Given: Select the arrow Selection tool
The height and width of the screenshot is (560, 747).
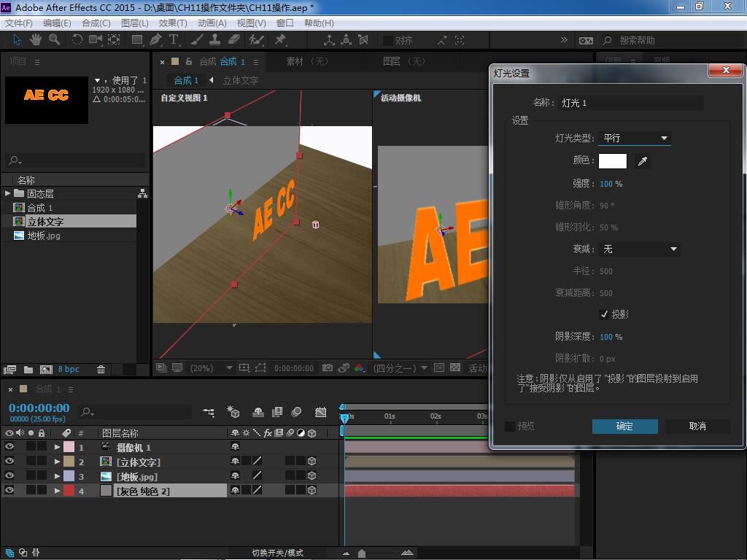Looking at the screenshot, I should click(x=18, y=40).
